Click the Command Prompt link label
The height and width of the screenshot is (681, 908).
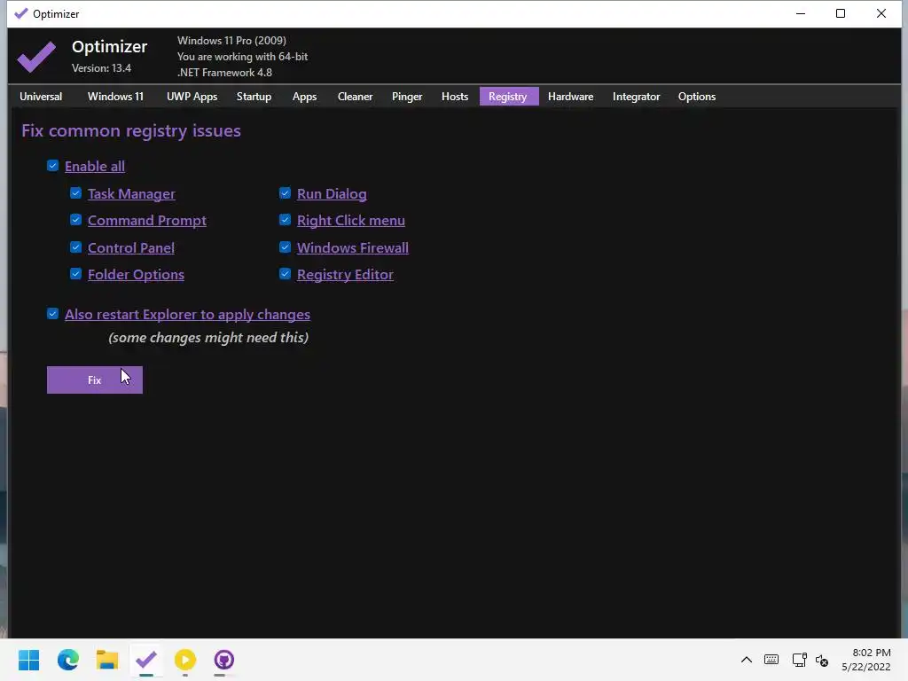pyautogui.click(x=147, y=221)
